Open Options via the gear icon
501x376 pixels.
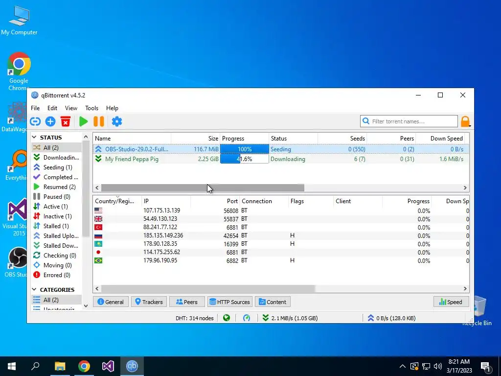click(117, 121)
